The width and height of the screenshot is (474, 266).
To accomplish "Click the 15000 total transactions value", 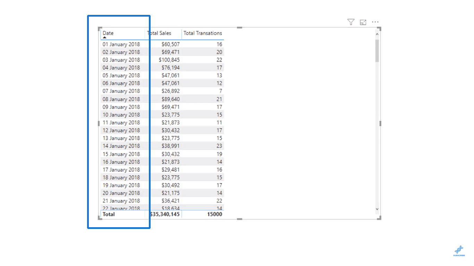I will click(x=215, y=214).
